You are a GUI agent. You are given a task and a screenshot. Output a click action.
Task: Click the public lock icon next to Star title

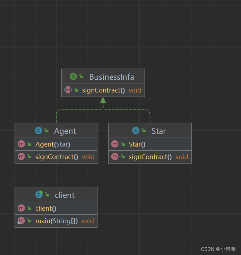144,130
